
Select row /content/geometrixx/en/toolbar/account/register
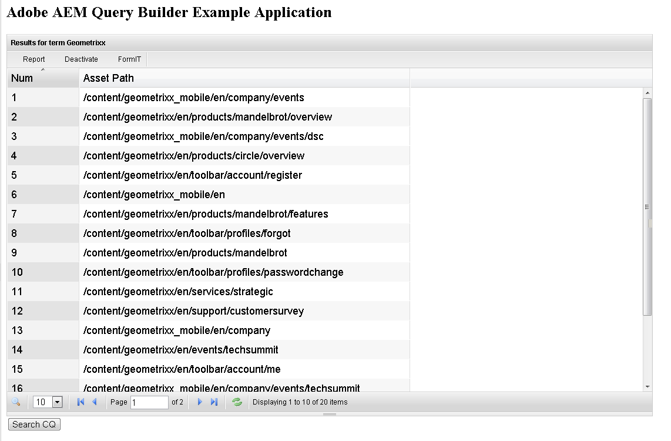209,175
